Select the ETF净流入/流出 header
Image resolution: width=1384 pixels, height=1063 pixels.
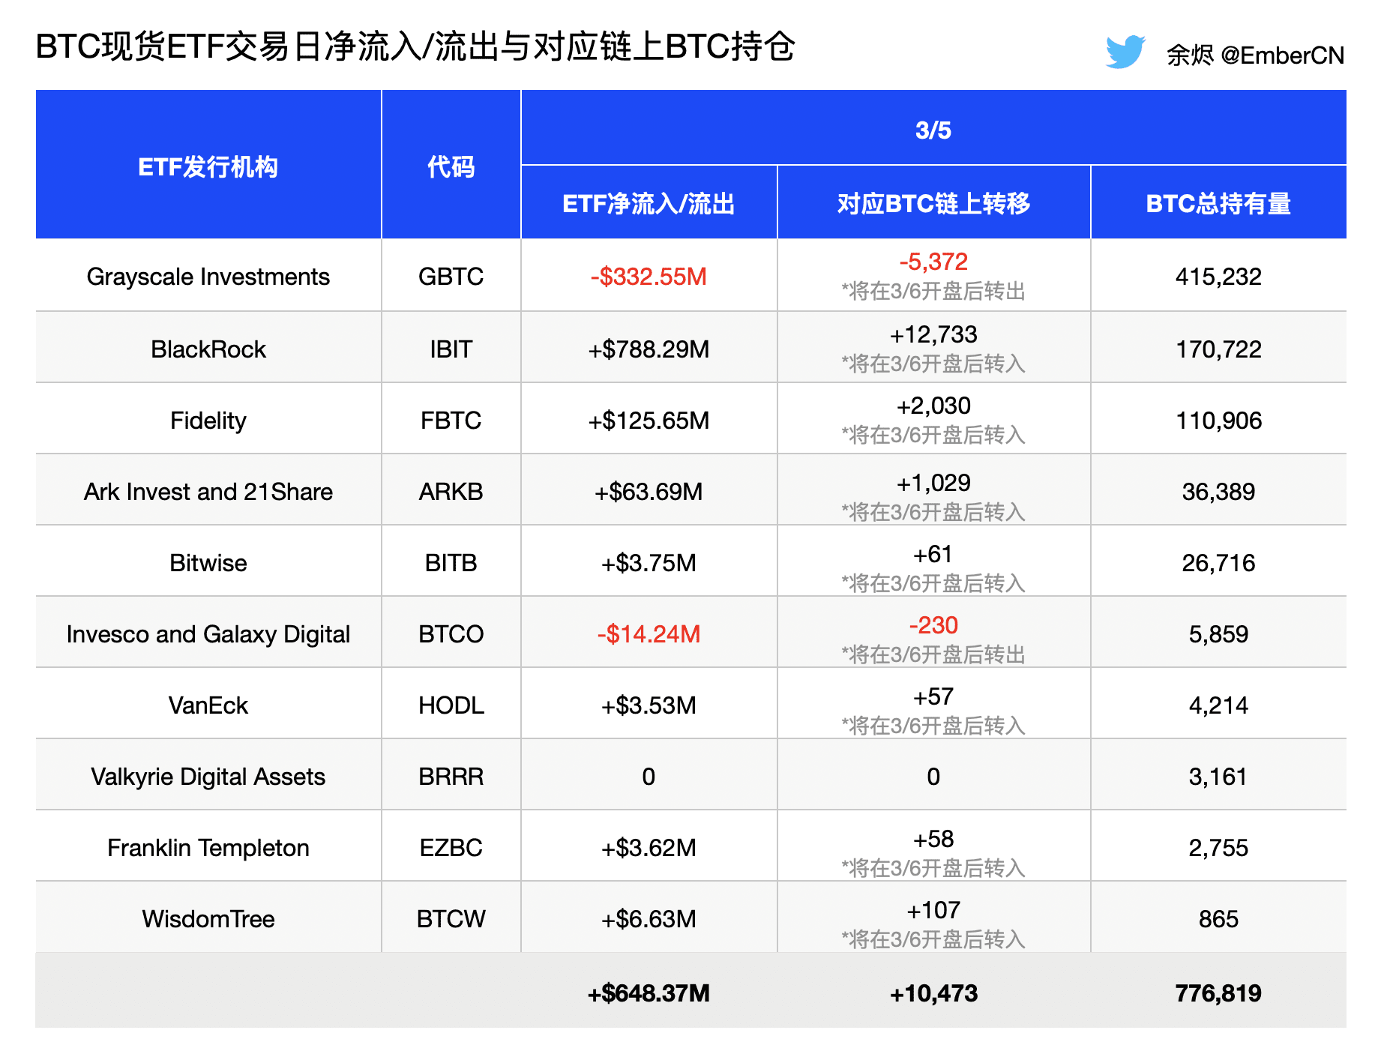coord(648,202)
